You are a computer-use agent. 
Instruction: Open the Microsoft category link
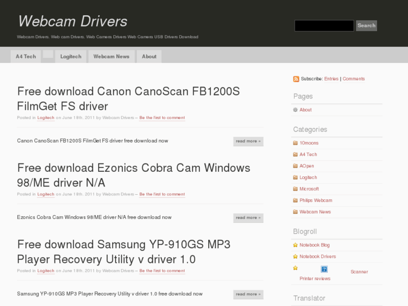[x=309, y=189]
